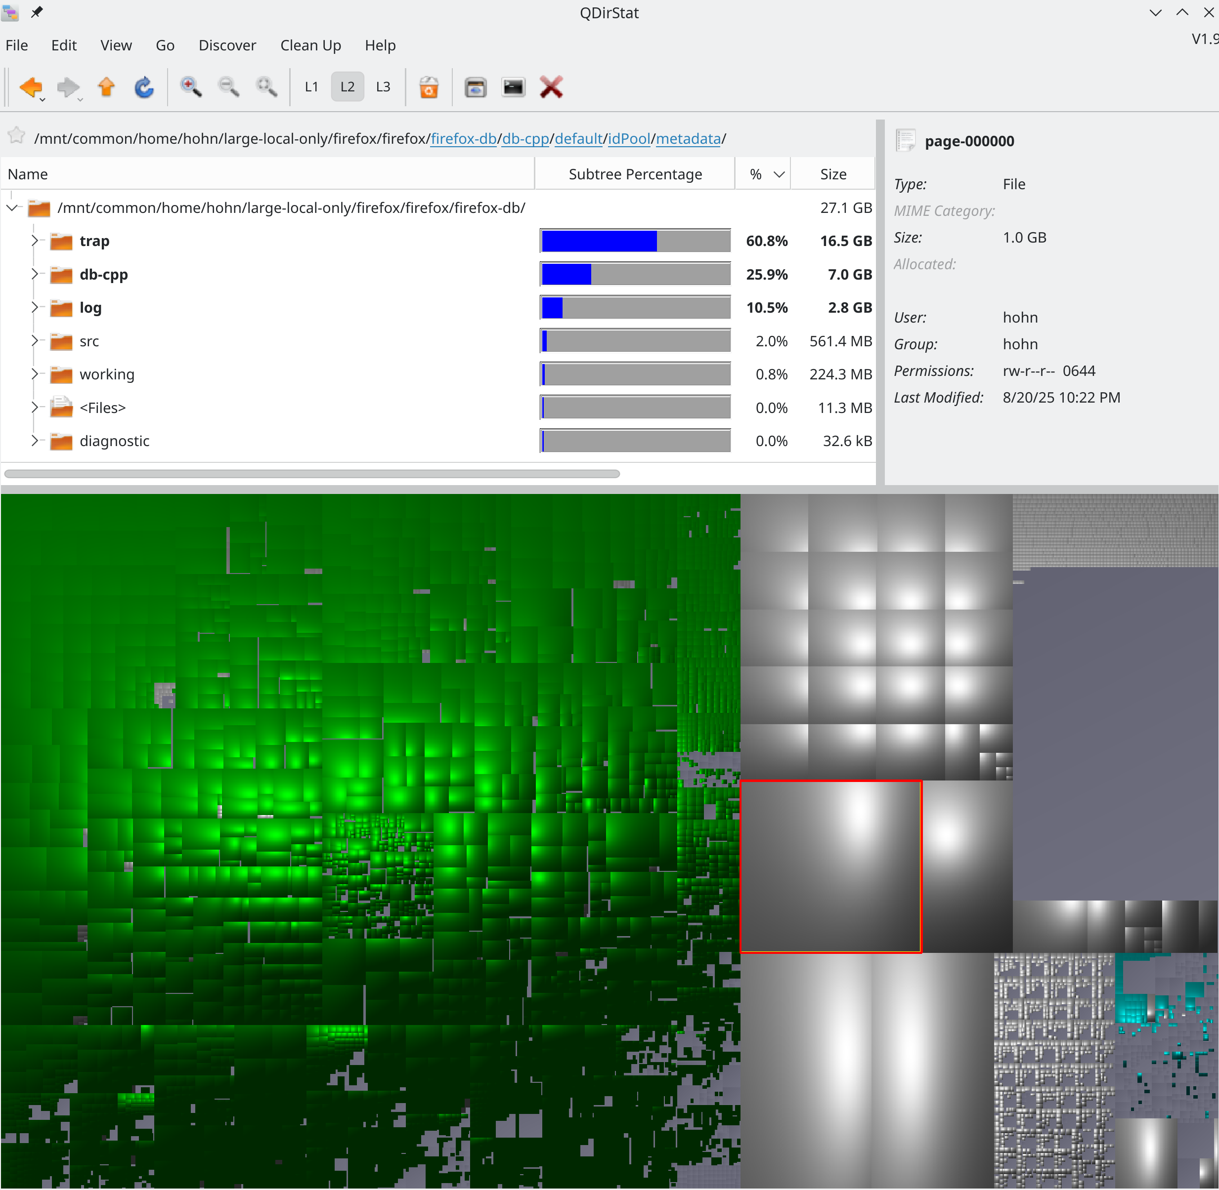Zoom in the treemap

190,87
